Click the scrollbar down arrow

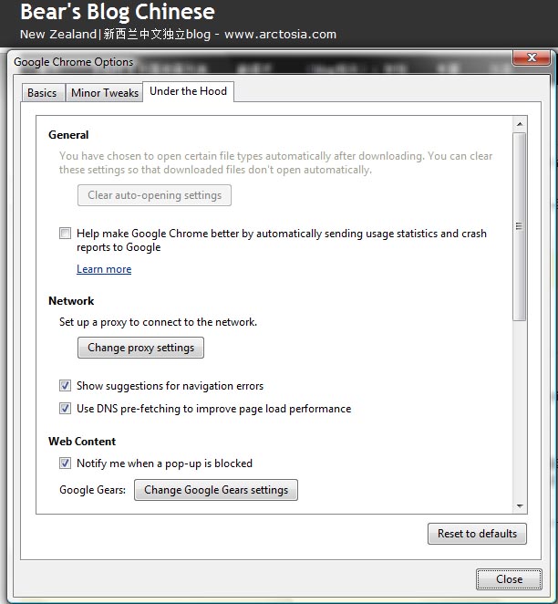tap(520, 506)
